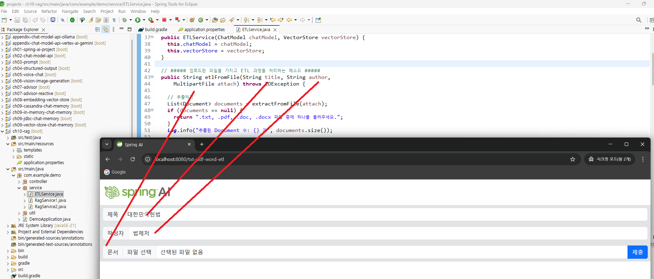Expand the util package node
Image resolution: width=654 pixels, height=279 pixels.
[19, 213]
